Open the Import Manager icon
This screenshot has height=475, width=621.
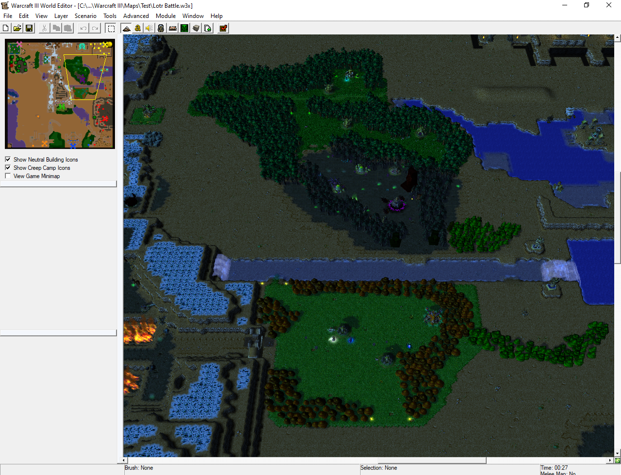click(x=208, y=28)
